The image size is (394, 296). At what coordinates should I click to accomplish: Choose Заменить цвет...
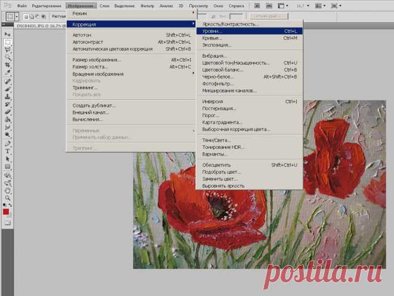pos(250,179)
